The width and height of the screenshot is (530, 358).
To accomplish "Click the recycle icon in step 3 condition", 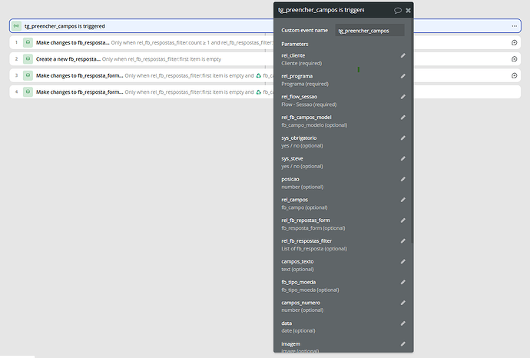I will pyautogui.click(x=259, y=76).
